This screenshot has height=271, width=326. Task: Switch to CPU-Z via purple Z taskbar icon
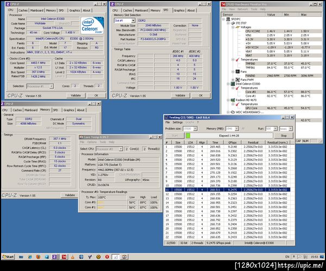click(55, 257)
